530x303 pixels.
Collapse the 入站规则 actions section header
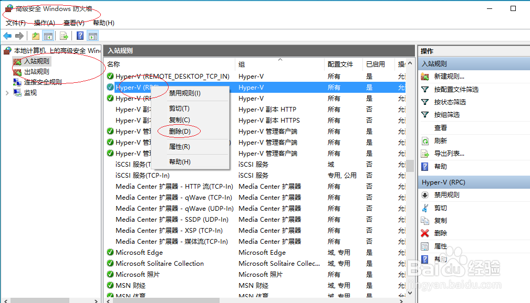click(x=474, y=64)
